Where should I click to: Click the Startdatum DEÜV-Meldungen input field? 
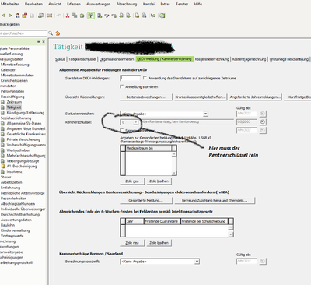tap(131, 78)
